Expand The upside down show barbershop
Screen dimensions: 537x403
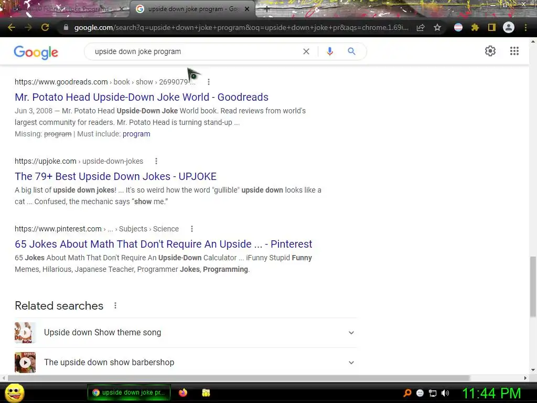351,362
